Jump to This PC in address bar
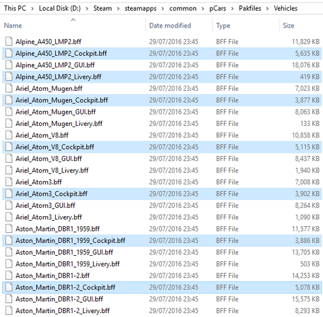323x317 pixels. click(x=15, y=8)
